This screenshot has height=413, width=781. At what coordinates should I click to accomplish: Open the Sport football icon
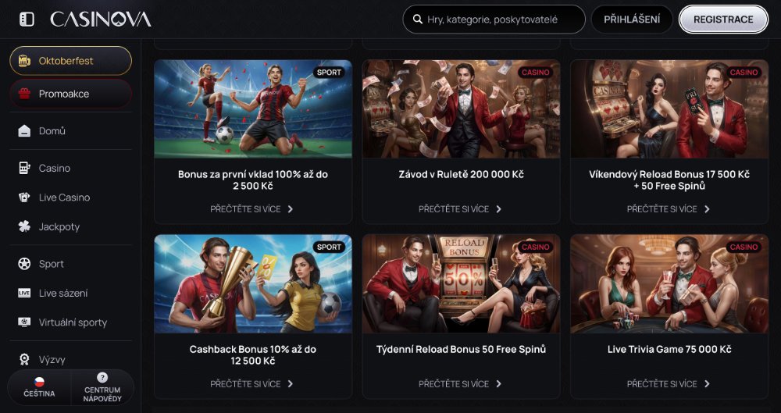pyautogui.click(x=24, y=264)
